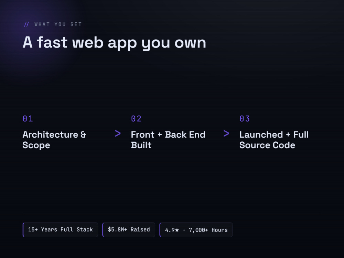Viewport: 344px width, 258px height.
Task: Click the '15+ Years Full Stack' badge
Action: click(60, 230)
